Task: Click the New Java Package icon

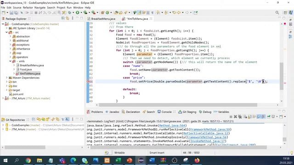Action: tap(102, 12)
